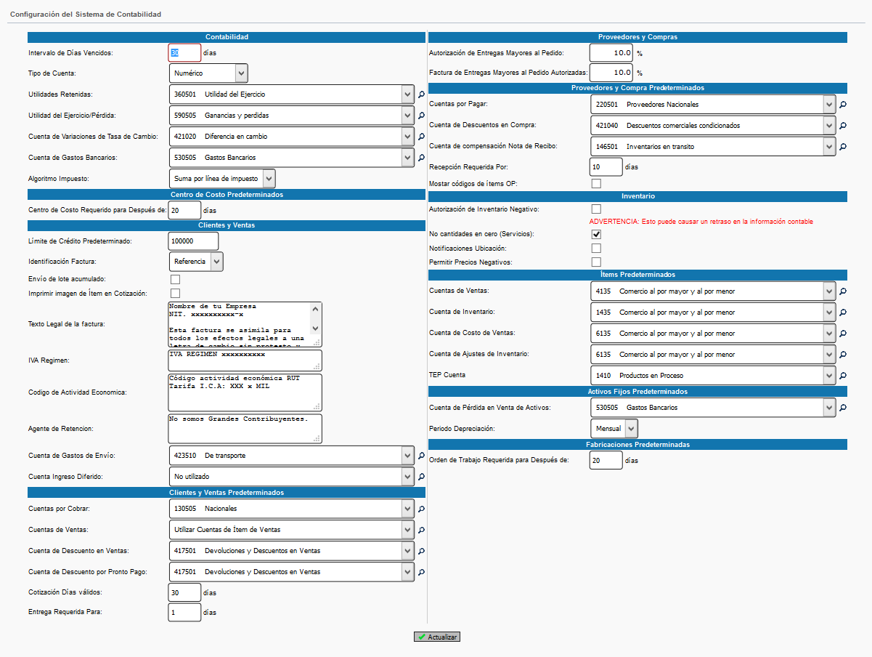Click magnifier beside Cuenta de Gastos Bancarios

421,158
